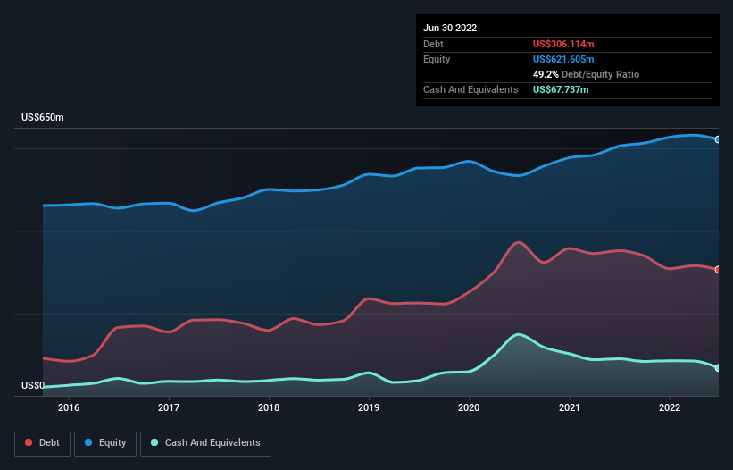The image size is (733, 470).
Task: Click Cash And Equivalents label in tooltip
Action: pos(471,89)
